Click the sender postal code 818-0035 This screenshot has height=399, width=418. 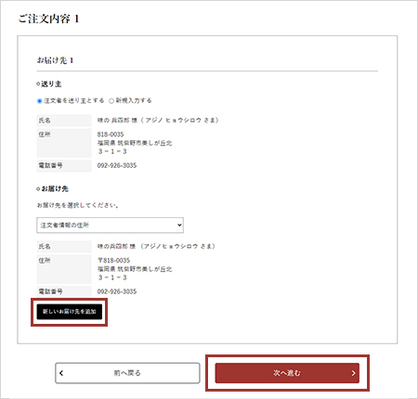coord(111,135)
